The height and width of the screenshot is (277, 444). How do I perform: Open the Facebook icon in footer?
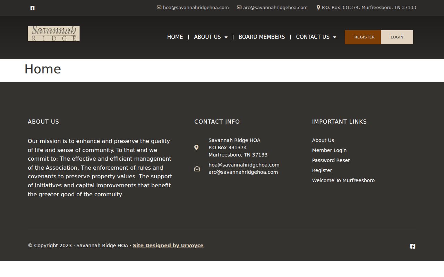pyautogui.click(x=413, y=246)
